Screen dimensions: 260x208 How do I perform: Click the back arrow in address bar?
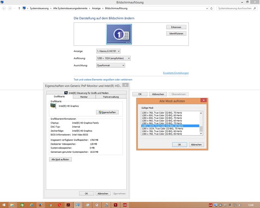[4, 8]
